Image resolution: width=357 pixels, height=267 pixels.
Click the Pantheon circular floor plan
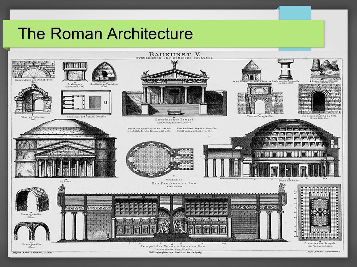[159, 159]
